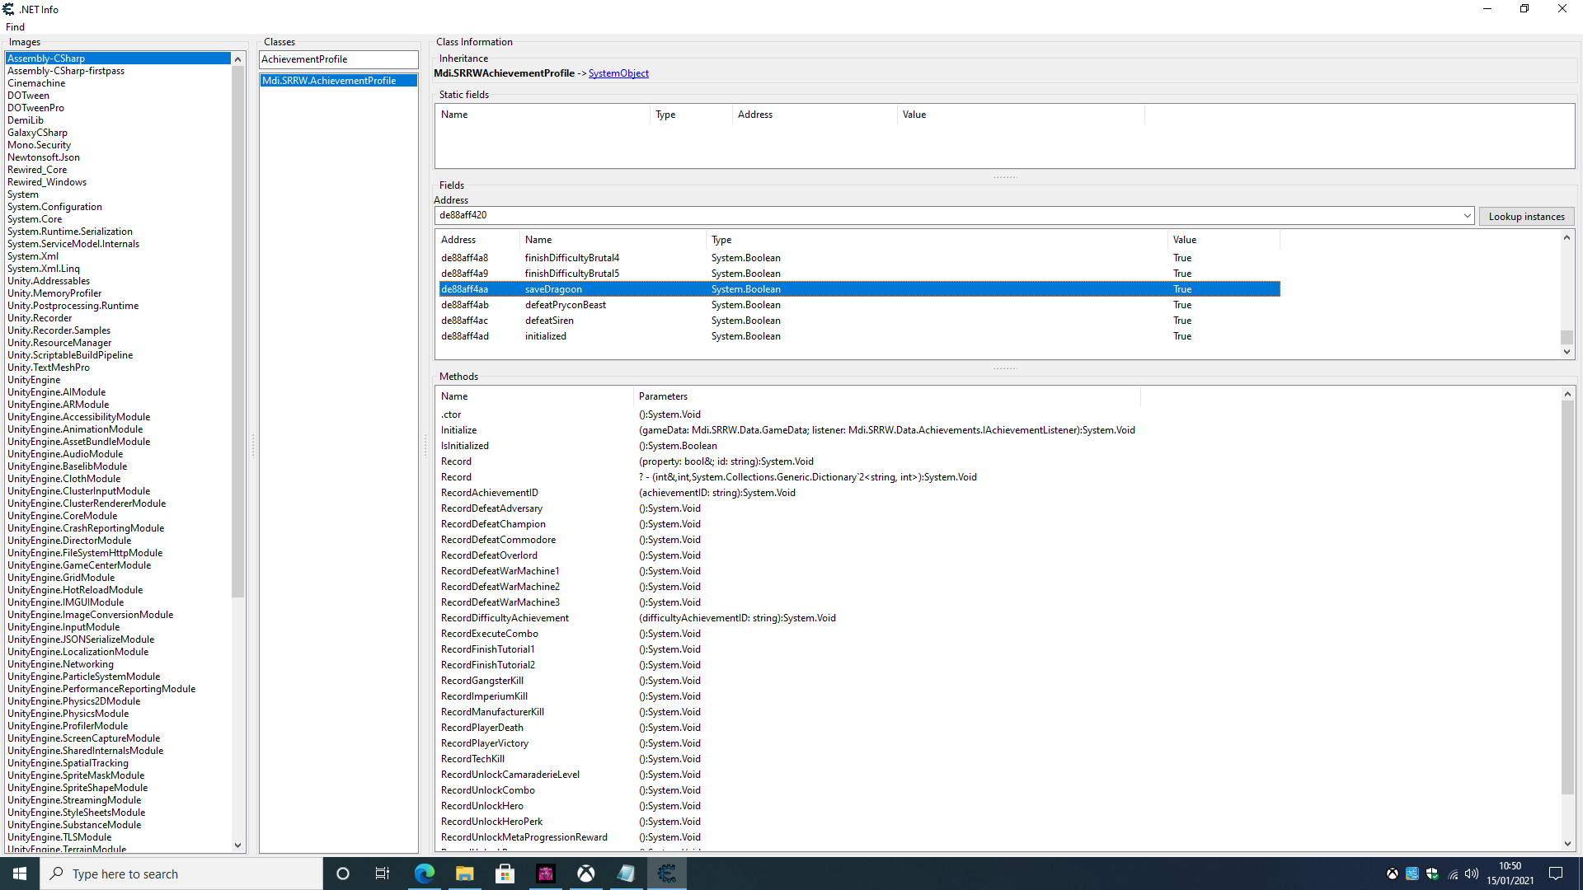
Task: Open Microsoft Store from the taskbar
Action: tap(505, 874)
